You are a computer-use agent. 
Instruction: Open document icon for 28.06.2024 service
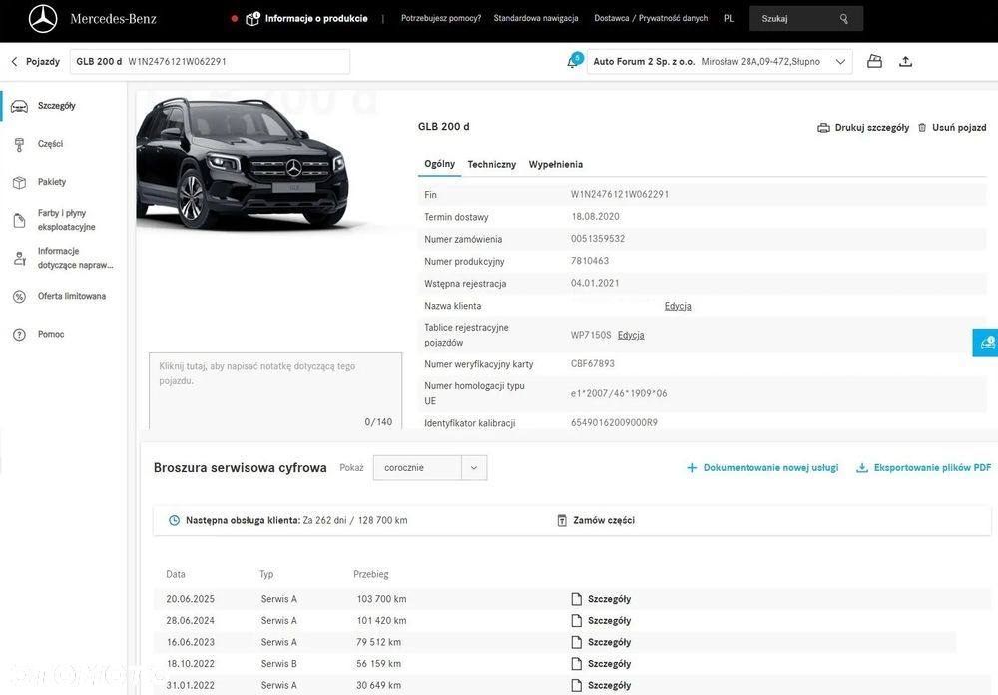pyautogui.click(x=577, y=620)
